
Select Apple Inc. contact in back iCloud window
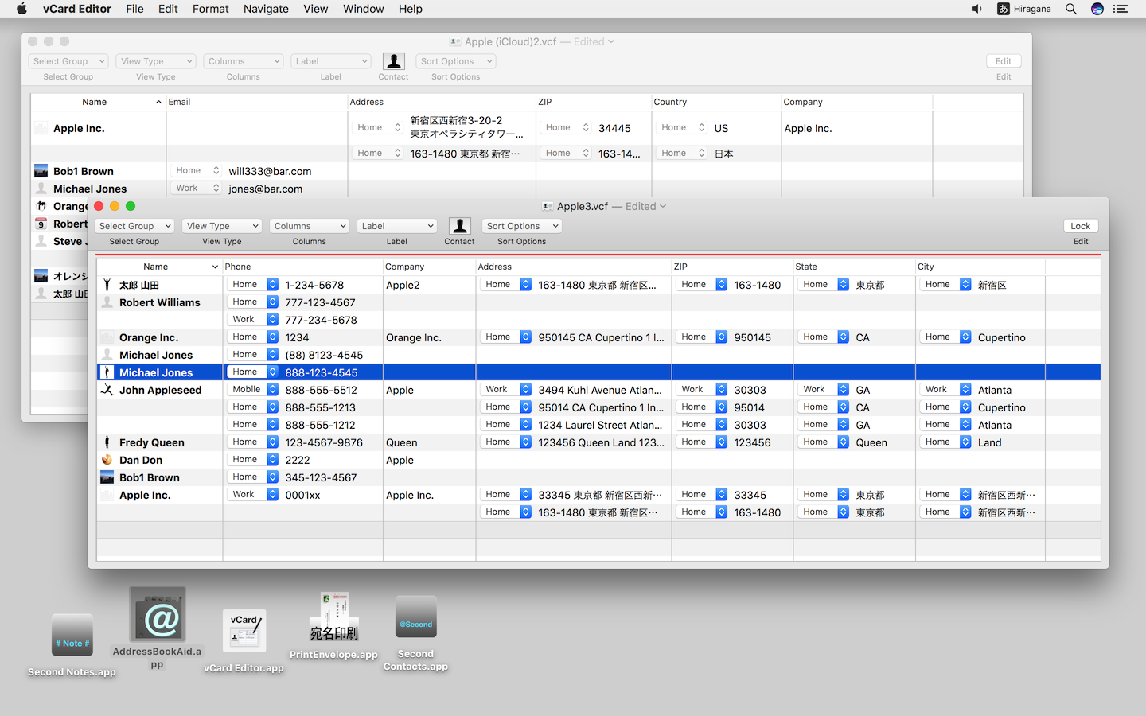coord(79,128)
